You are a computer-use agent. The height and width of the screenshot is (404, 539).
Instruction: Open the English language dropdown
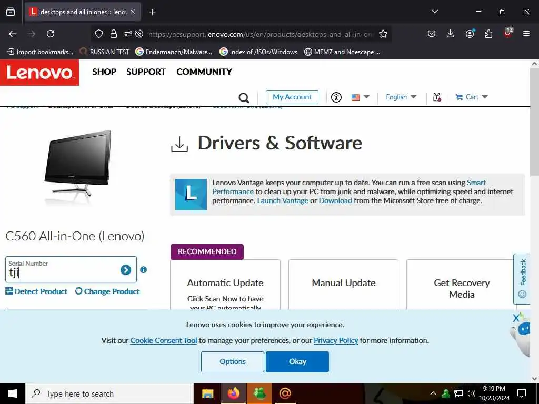click(401, 97)
